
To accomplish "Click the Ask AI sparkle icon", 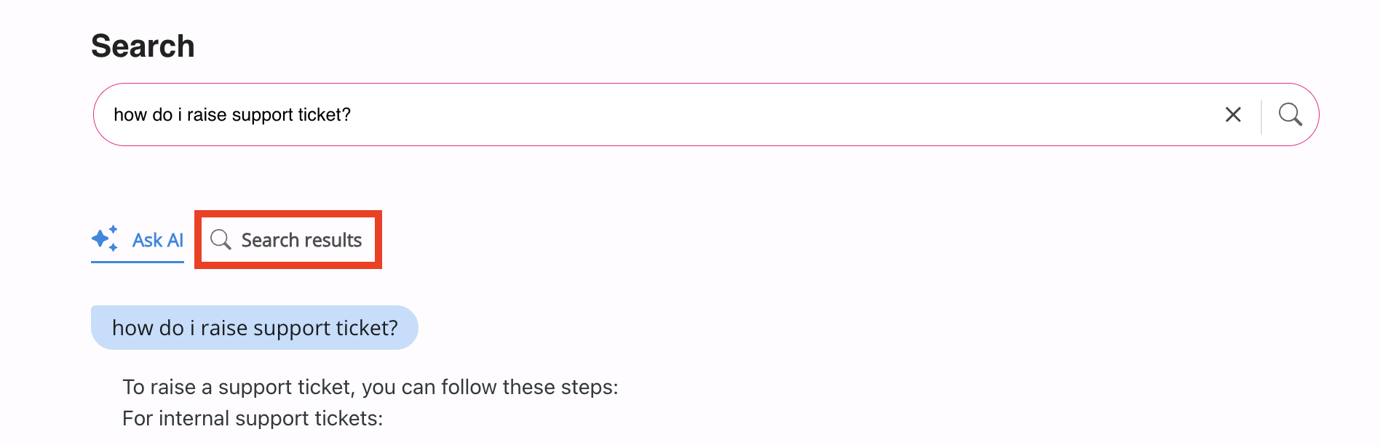I will pyautogui.click(x=105, y=238).
